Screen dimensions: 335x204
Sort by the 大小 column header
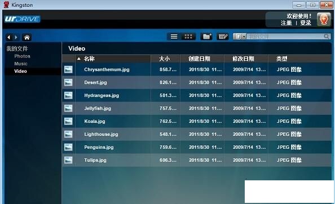point(164,59)
